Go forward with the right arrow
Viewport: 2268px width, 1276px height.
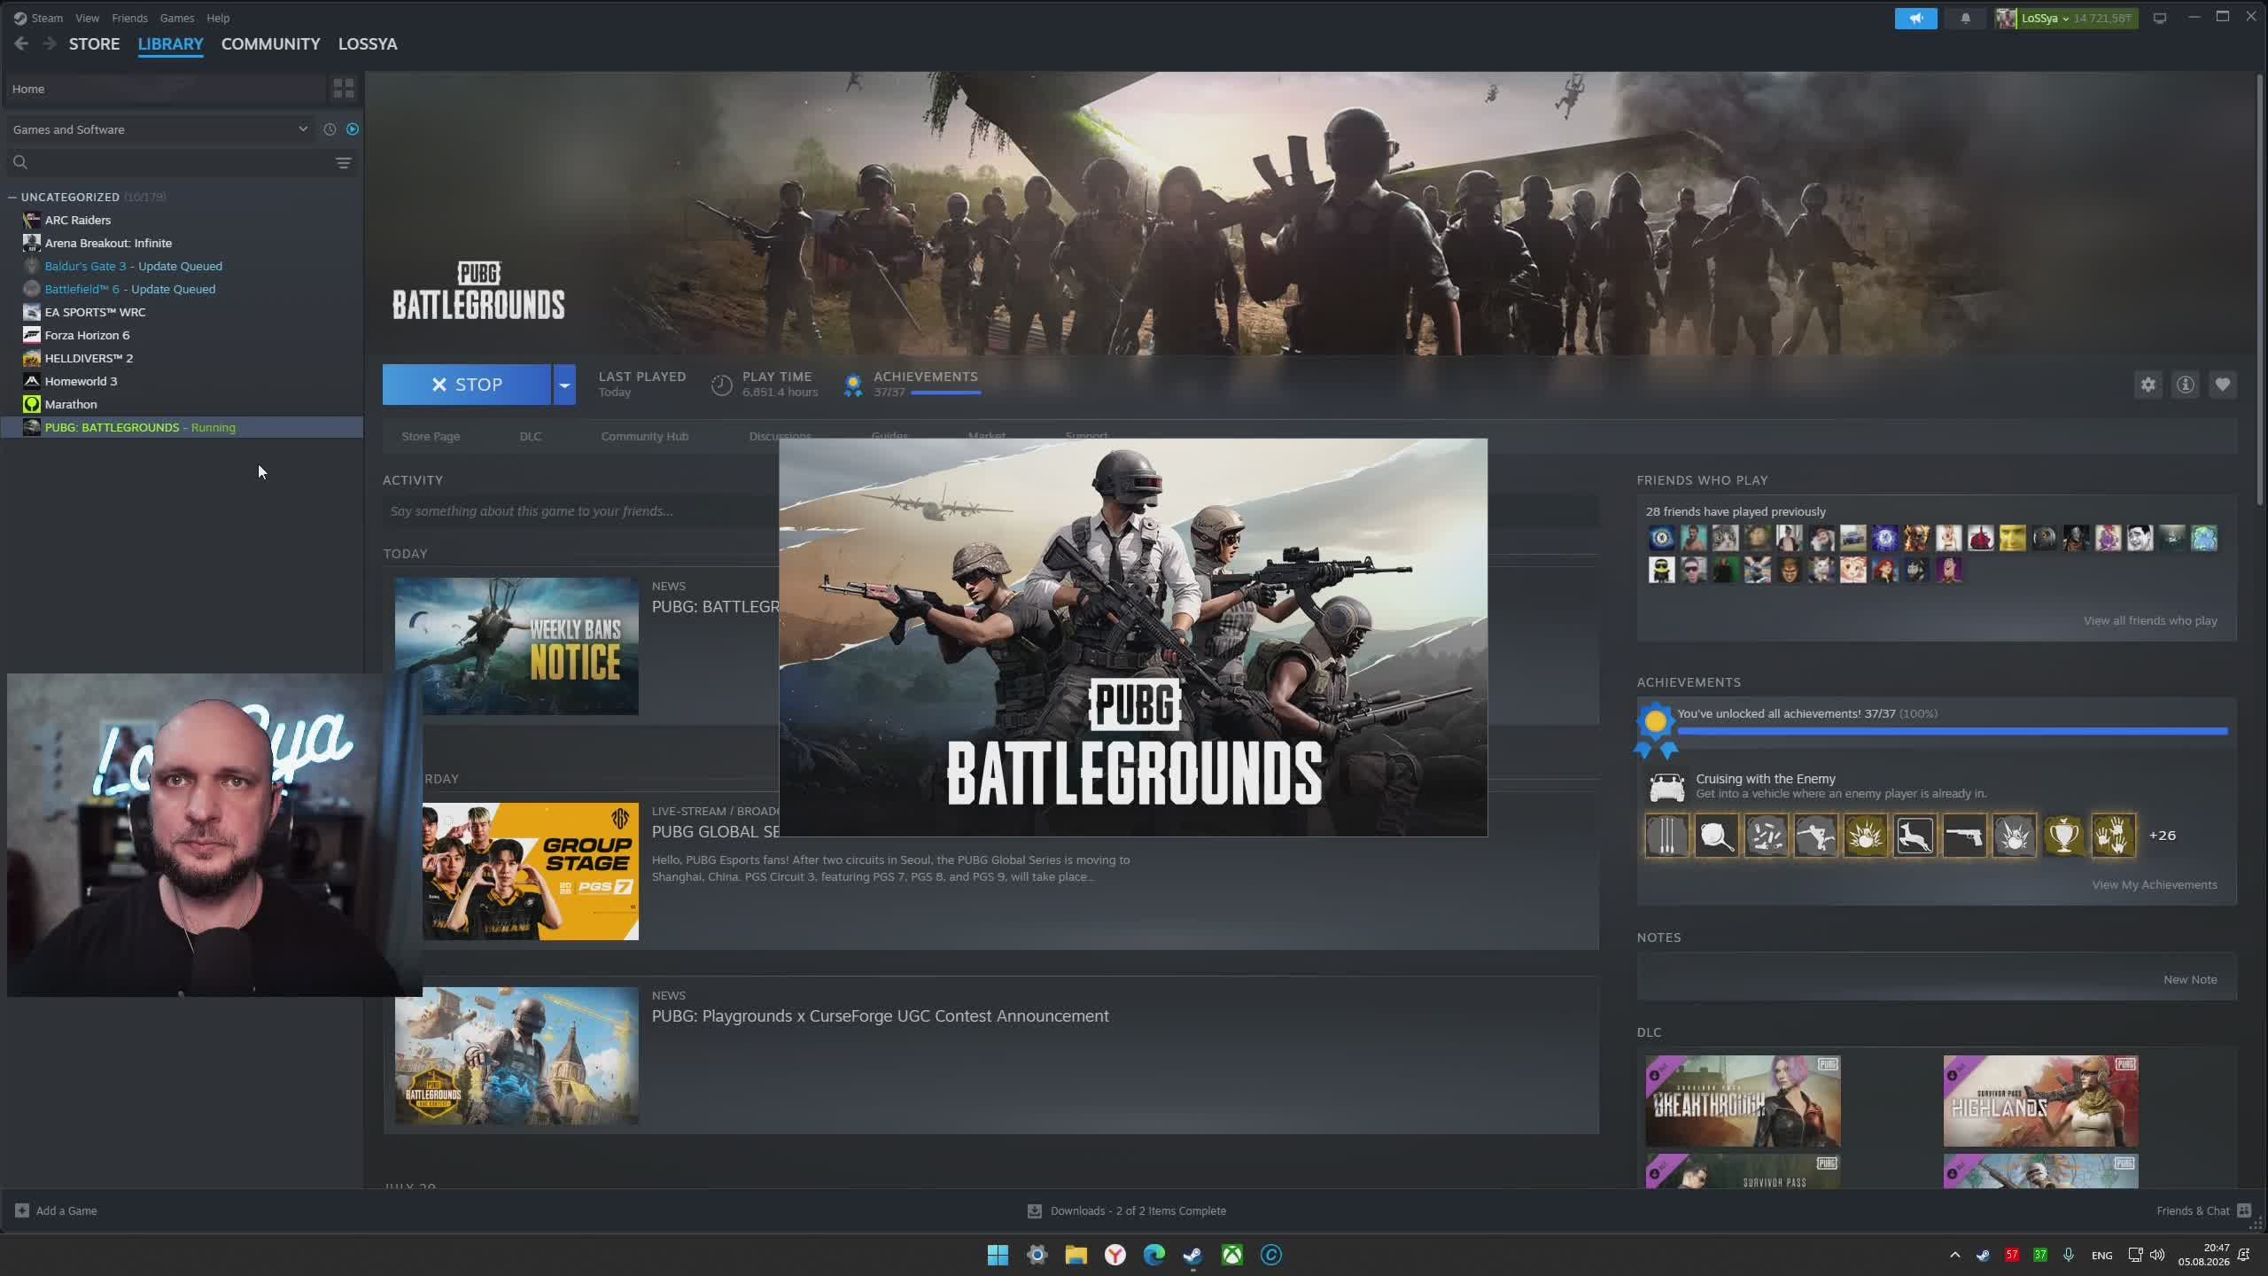point(50,43)
